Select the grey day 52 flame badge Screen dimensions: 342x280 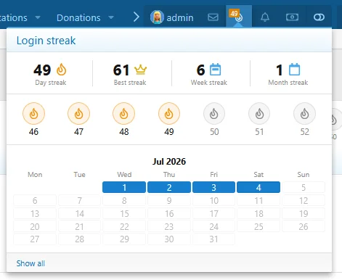(x=304, y=113)
